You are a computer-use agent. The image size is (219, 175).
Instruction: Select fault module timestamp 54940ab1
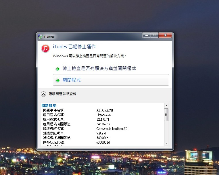point(103,138)
